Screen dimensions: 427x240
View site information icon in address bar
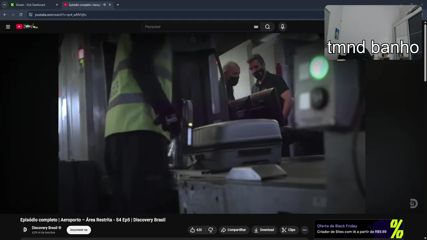coord(30,15)
